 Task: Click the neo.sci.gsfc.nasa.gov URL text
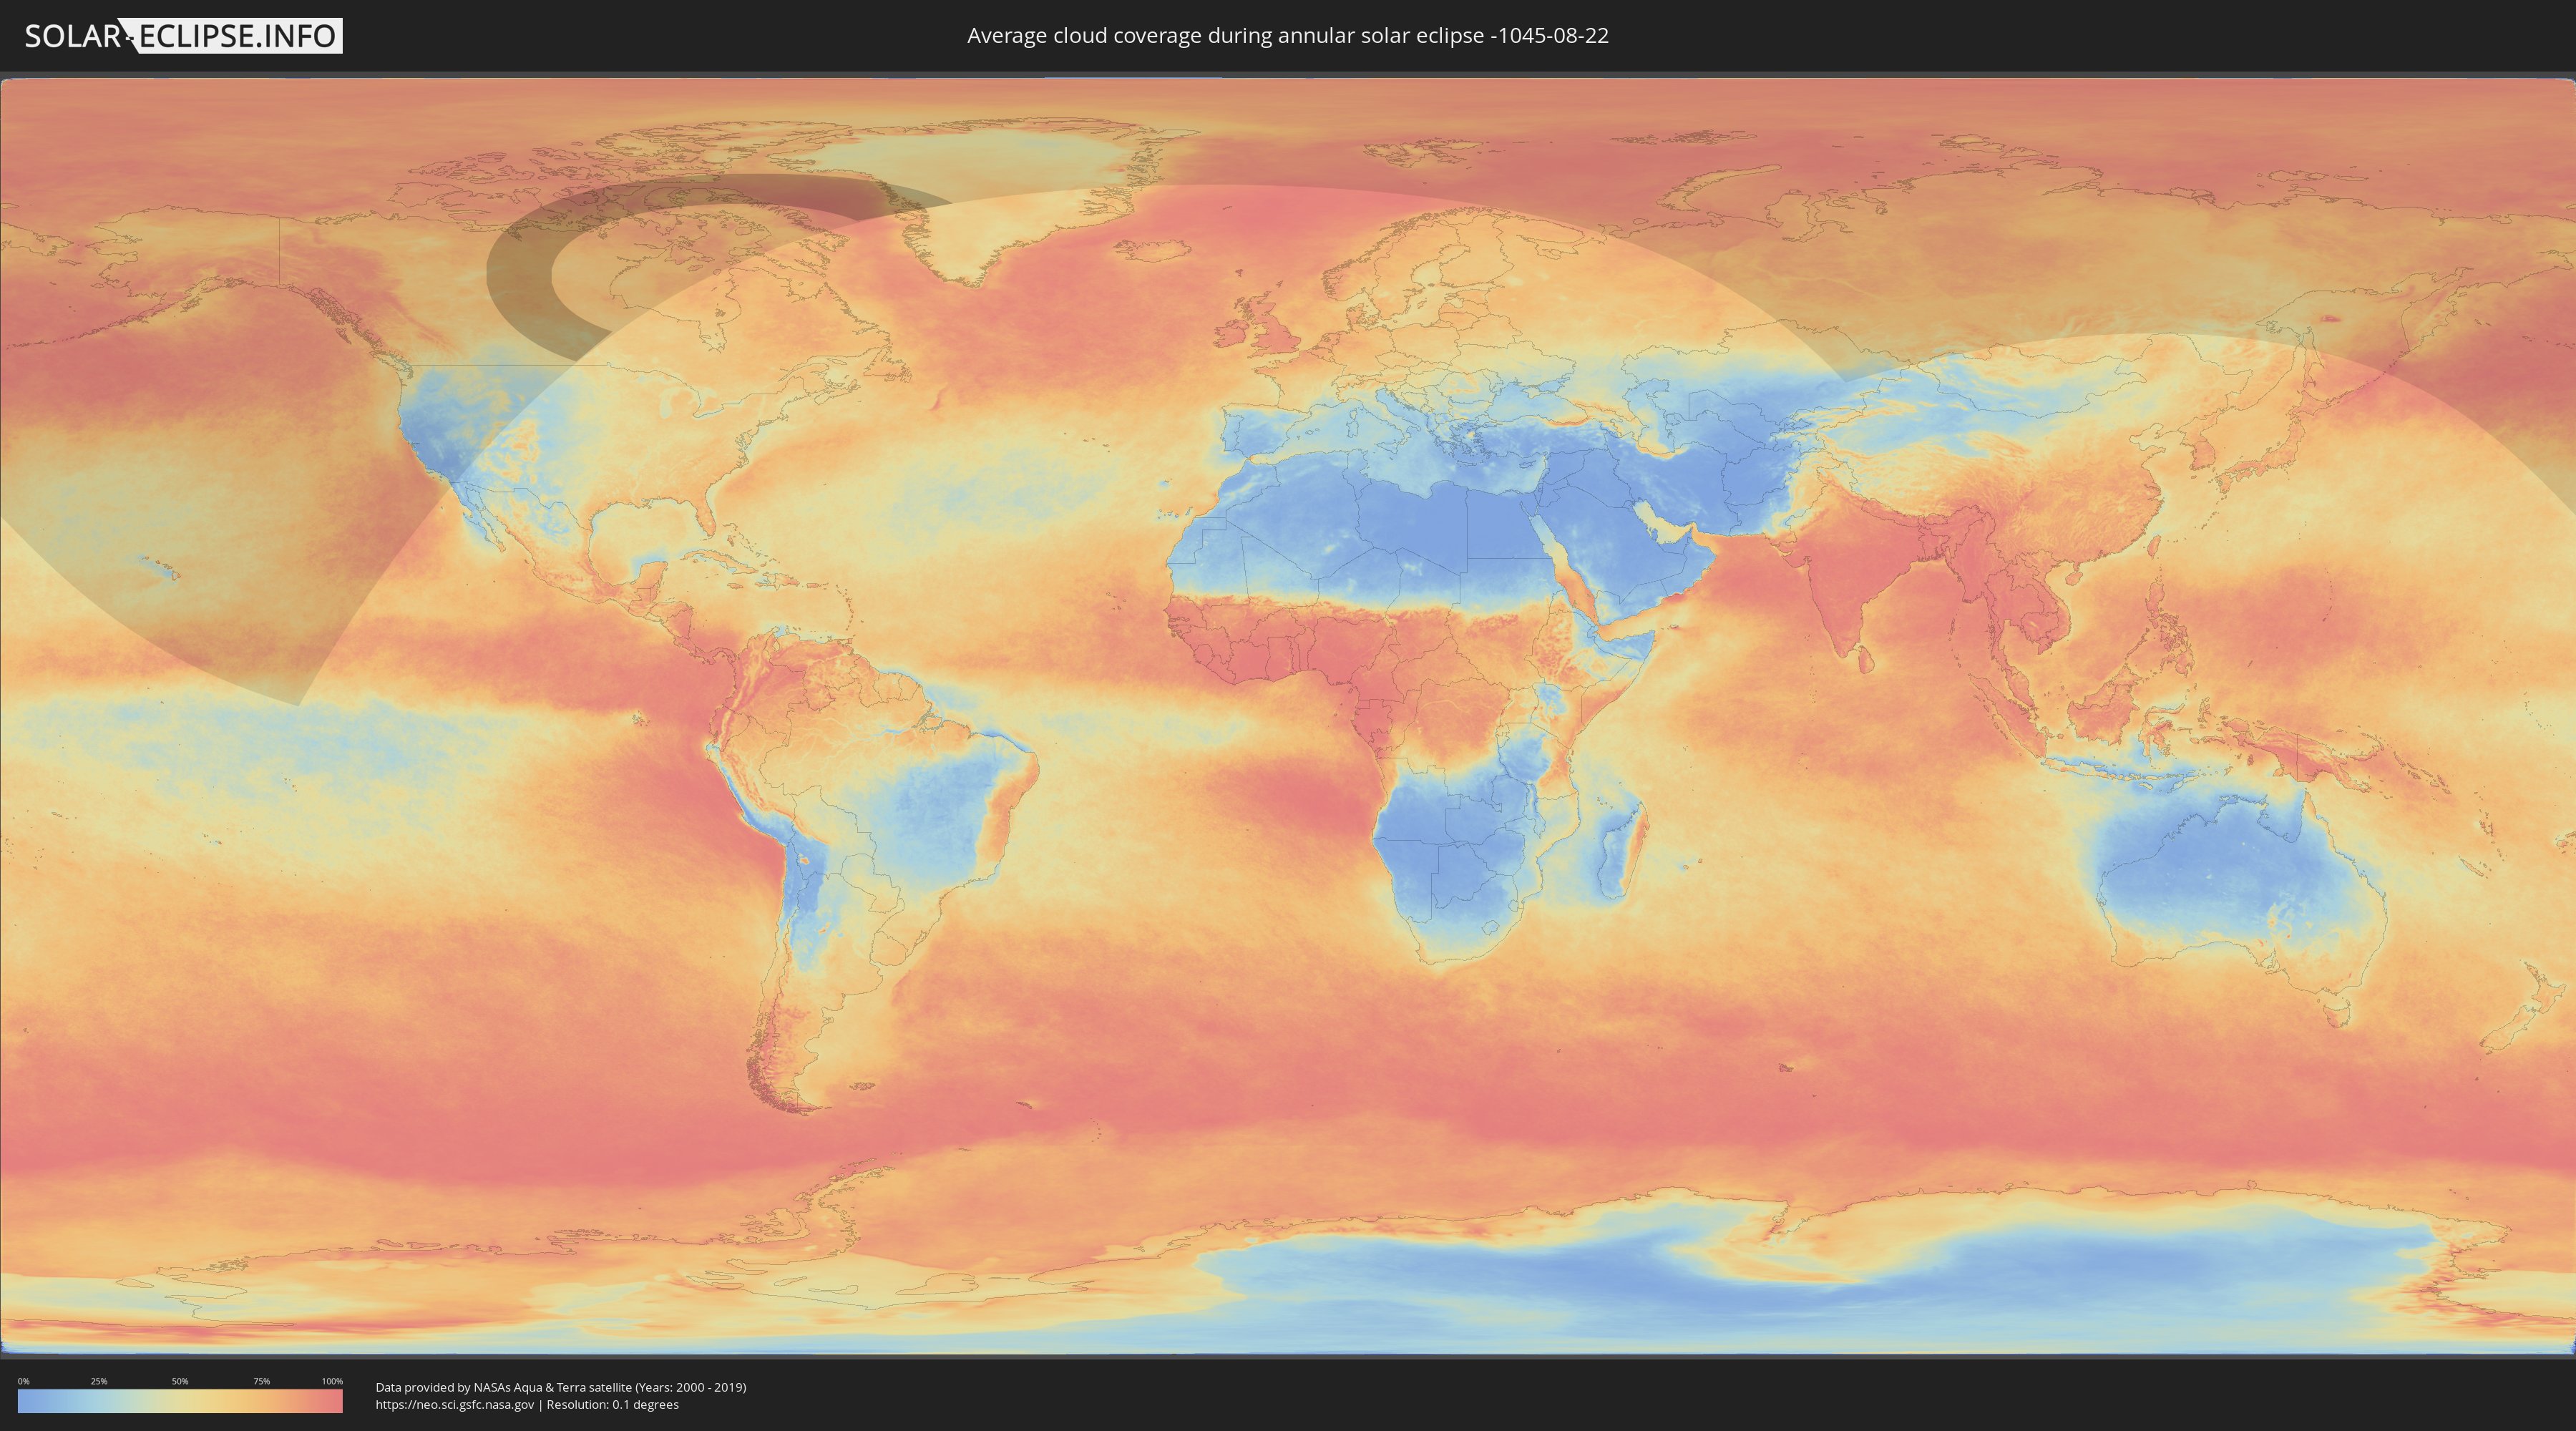[455, 1405]
